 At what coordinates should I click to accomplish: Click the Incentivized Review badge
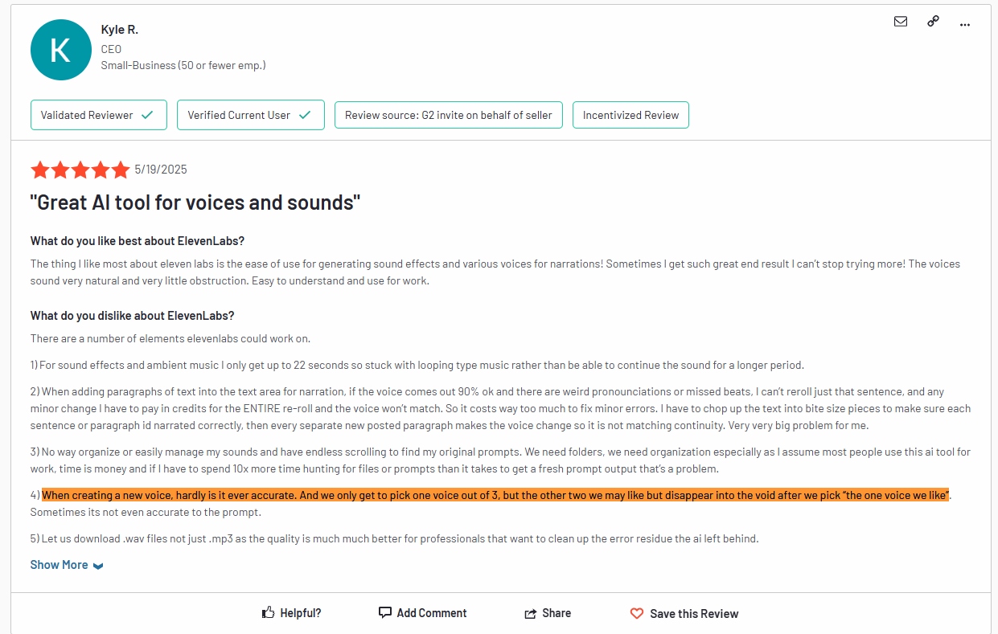coord(630,115)
